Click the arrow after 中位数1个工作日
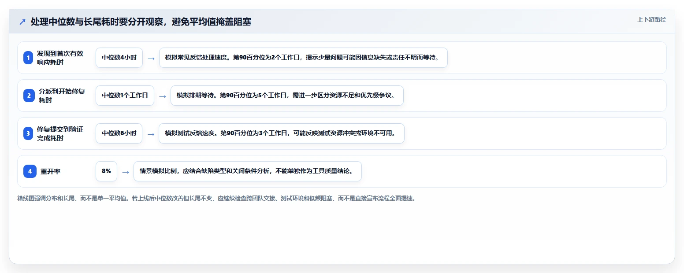The image size is (684, 273). (x=163, y=96)
